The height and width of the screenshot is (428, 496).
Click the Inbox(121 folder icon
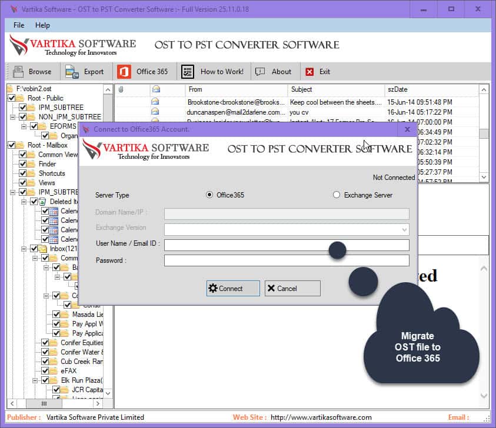pyautogui.click(x=42, y=249)
